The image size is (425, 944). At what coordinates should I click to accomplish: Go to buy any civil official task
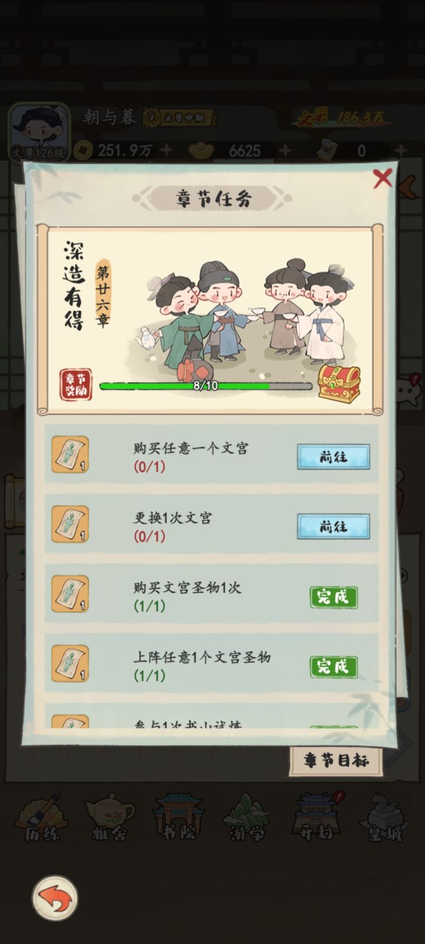point(334,457)
